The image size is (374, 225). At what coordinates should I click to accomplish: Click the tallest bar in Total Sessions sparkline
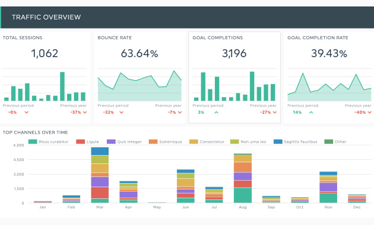point(62,86)
